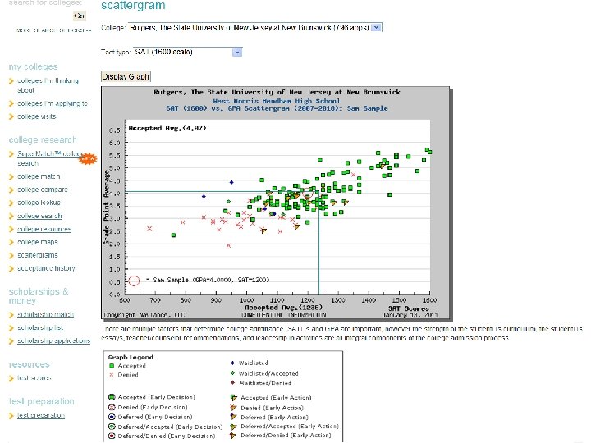The height and width of the screenshot is (443, 591).
Task: Open more search options link
Action: pyautogui.click(x=54, y=30)
